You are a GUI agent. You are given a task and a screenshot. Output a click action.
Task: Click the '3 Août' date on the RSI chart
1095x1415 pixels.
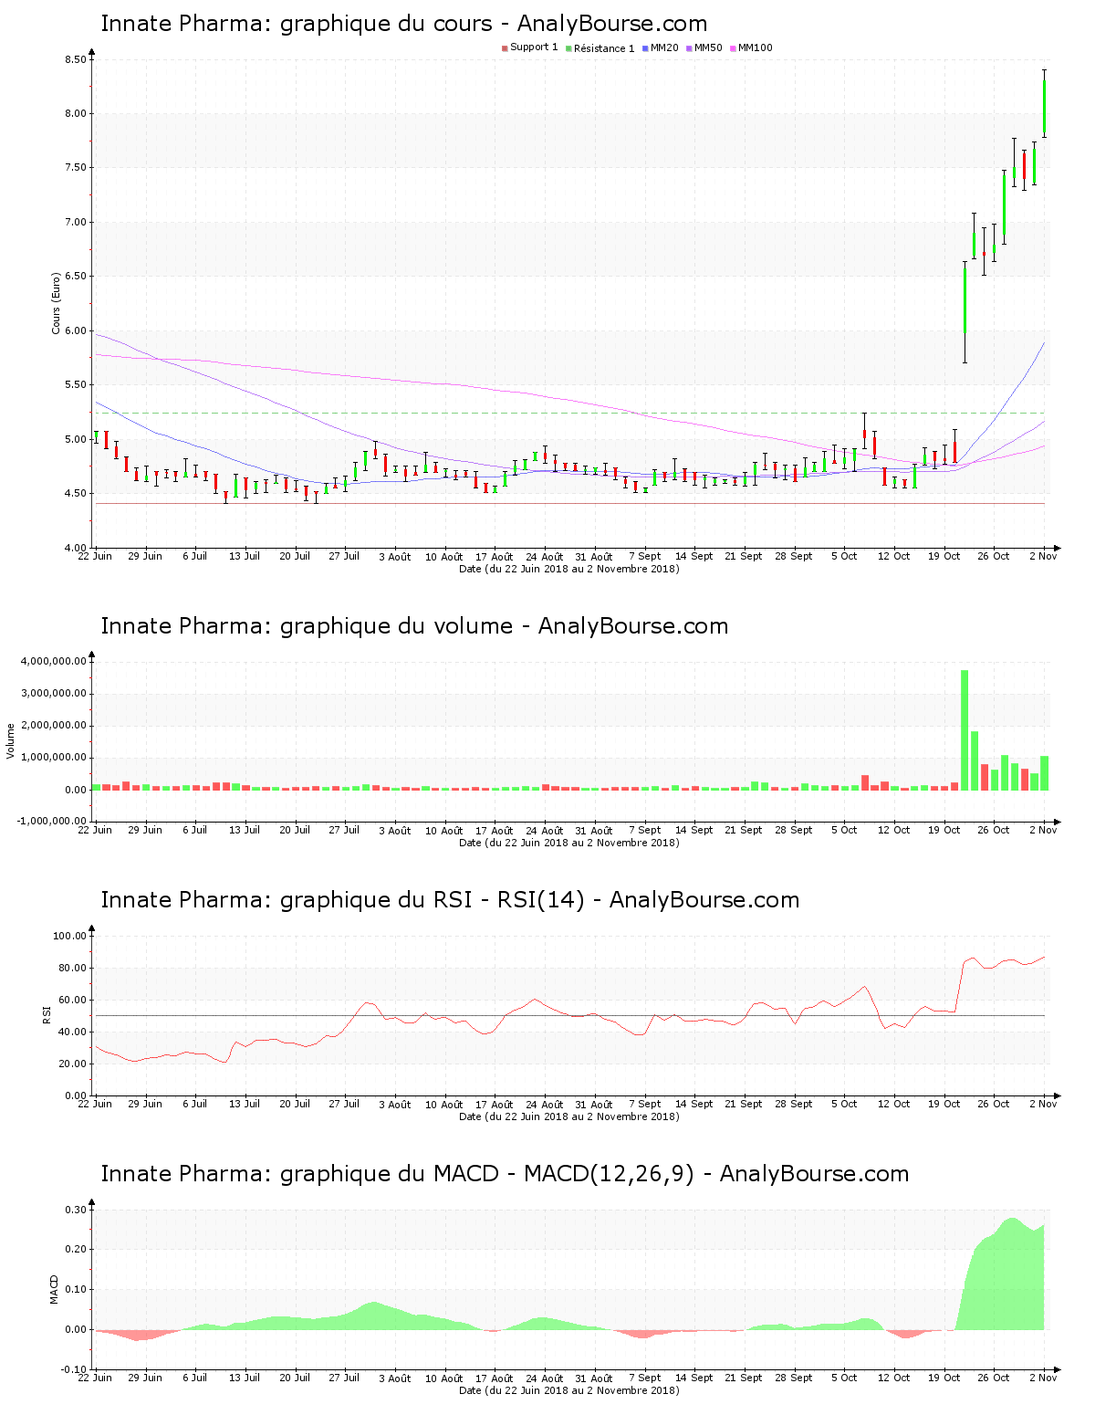click(x=395, y=1105)
